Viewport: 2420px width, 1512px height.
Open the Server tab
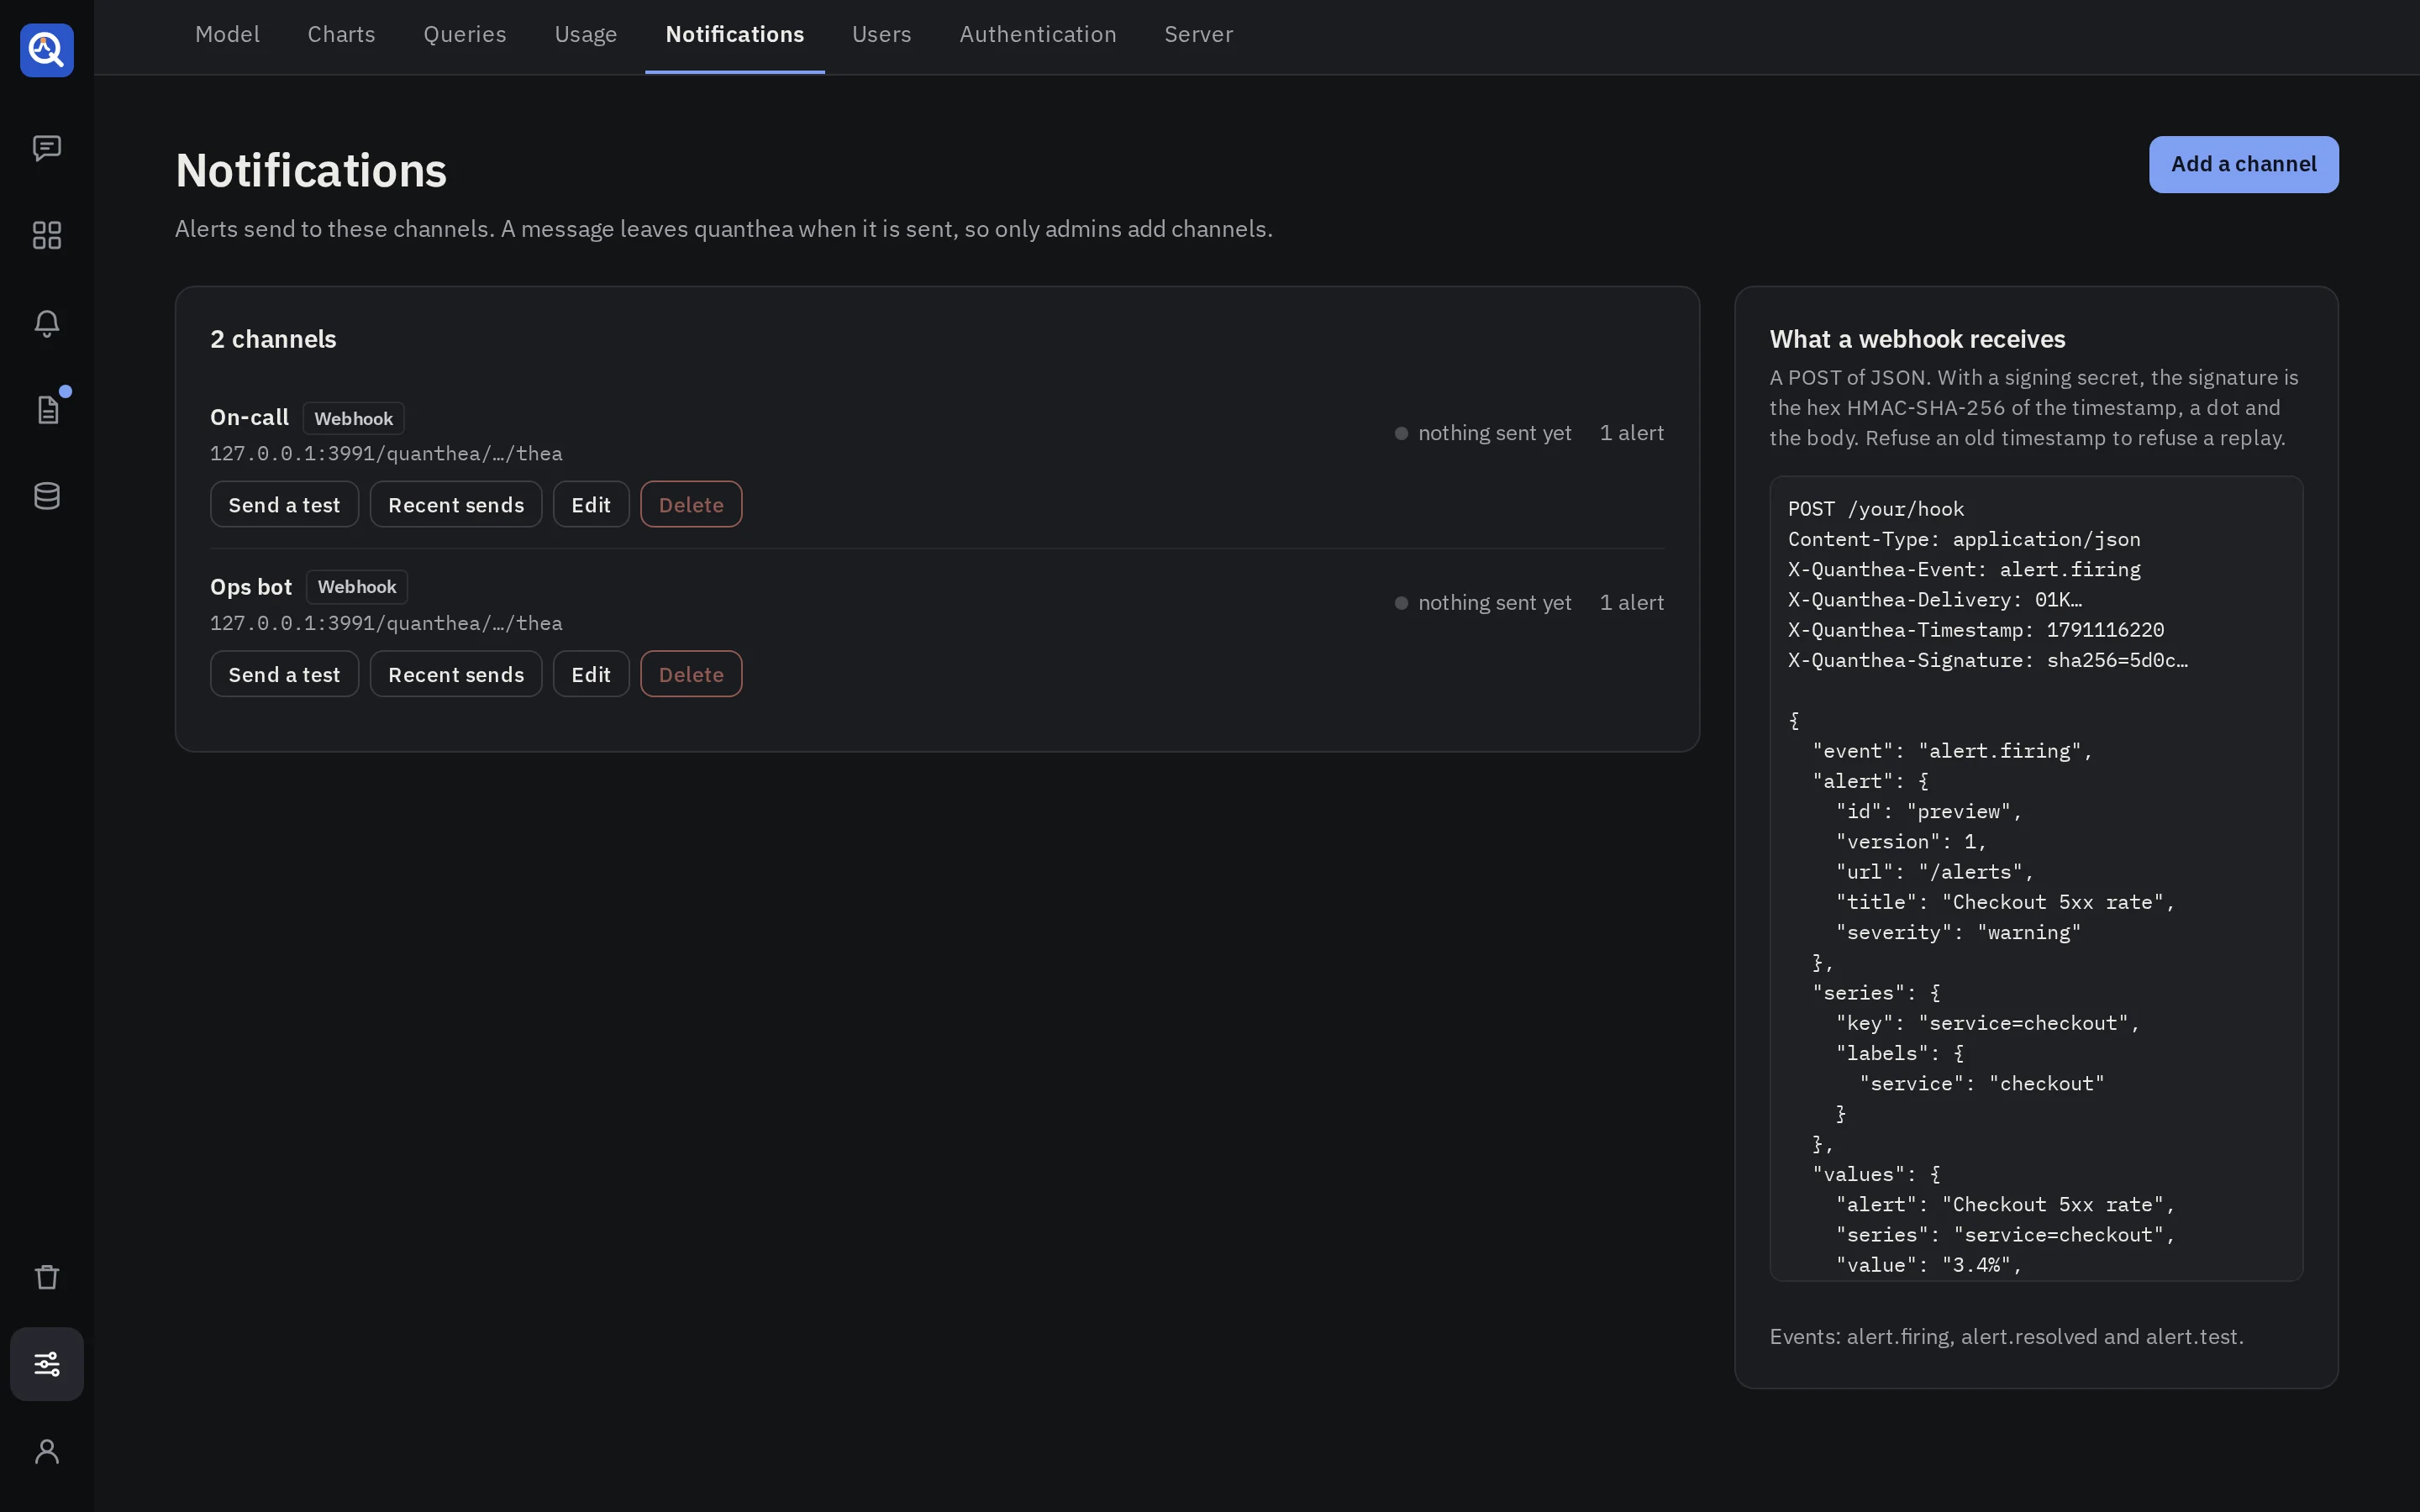(1199, 34)
